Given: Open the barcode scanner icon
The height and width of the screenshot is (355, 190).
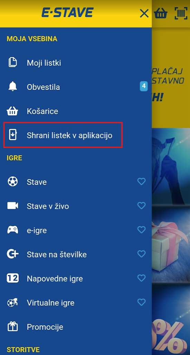Looking at the screenshot, I should tap(181, 13).
